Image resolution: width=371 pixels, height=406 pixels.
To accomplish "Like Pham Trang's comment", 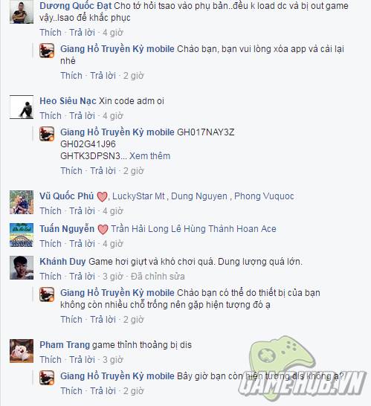I will tap(51, 360).
